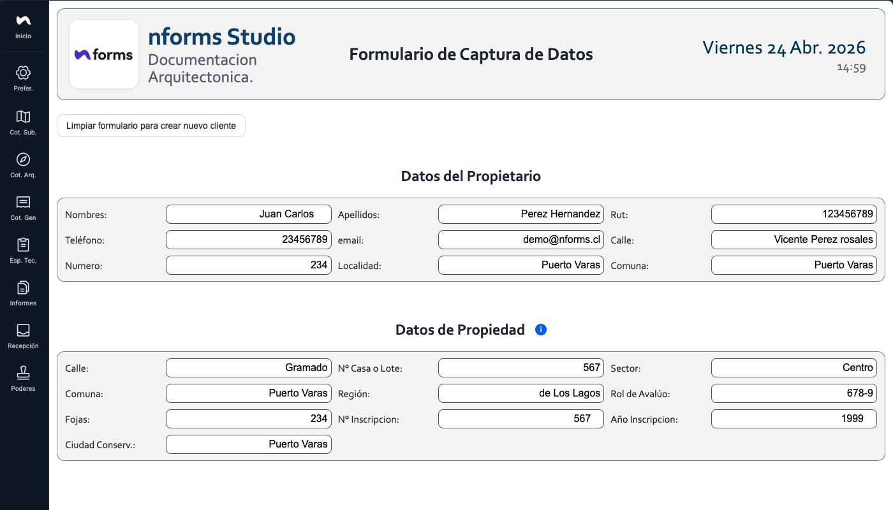Select the Nº Inscripcion field

[x=521, y=419]
